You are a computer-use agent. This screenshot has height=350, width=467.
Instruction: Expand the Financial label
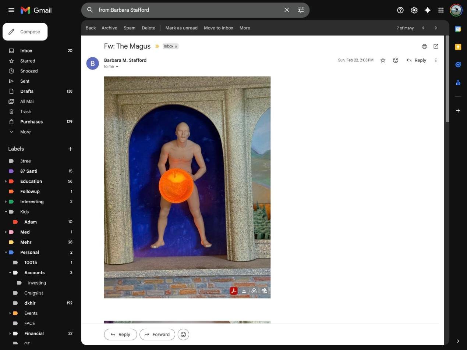[10, 333]
